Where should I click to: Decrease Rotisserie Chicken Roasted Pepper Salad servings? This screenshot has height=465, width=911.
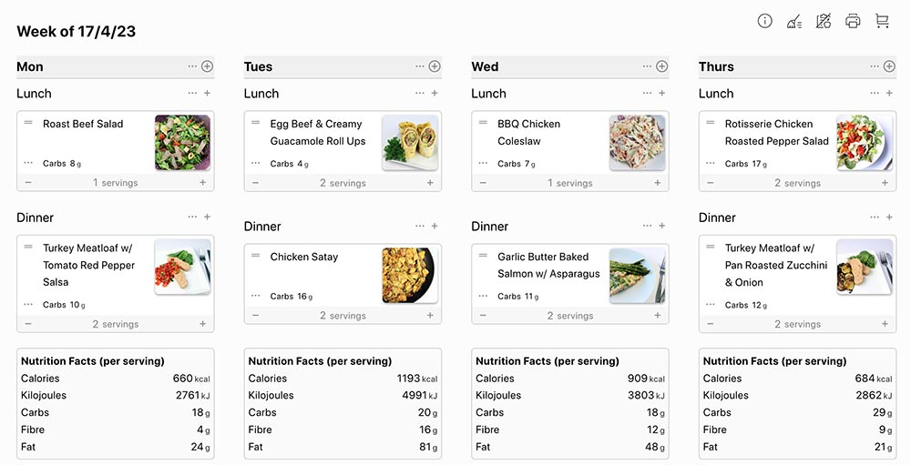click(x=711, y=182)
